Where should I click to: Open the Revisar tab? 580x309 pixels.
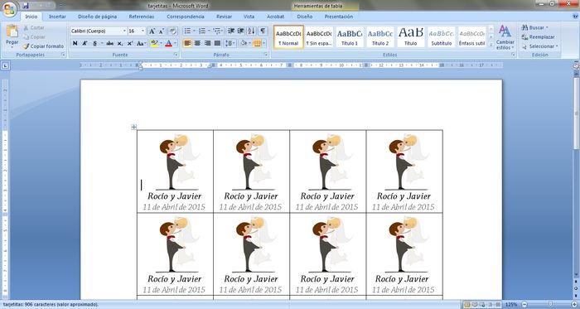[225, 17]
